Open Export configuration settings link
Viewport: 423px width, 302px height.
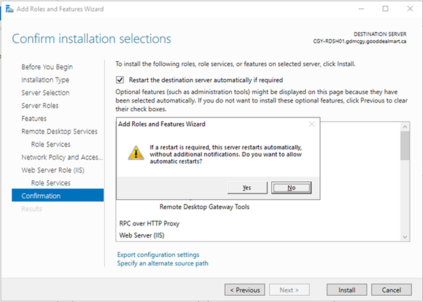(158, 254)
